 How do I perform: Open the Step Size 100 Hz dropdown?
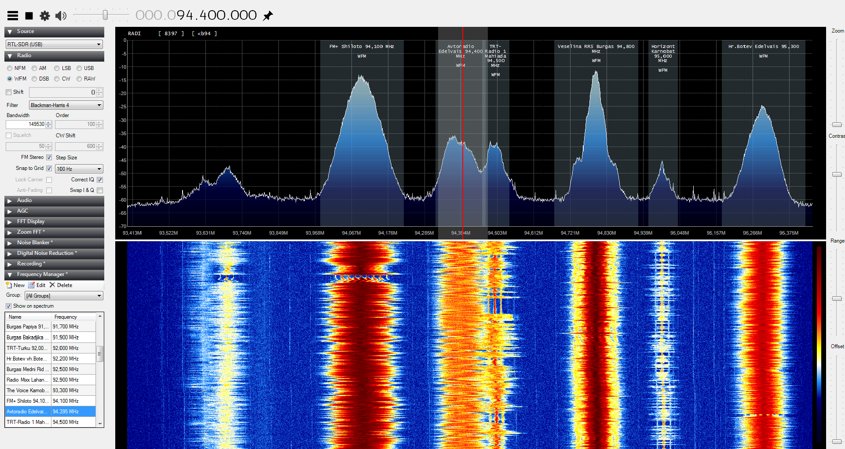79,169
